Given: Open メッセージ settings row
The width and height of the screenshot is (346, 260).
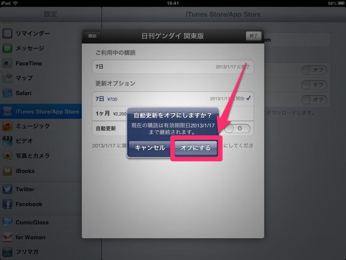Looking at the screenshot, I should (41, 48).
